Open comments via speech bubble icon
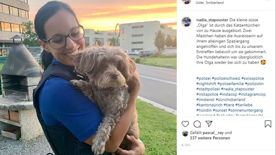Screen dimensions: 276x155 197,124
